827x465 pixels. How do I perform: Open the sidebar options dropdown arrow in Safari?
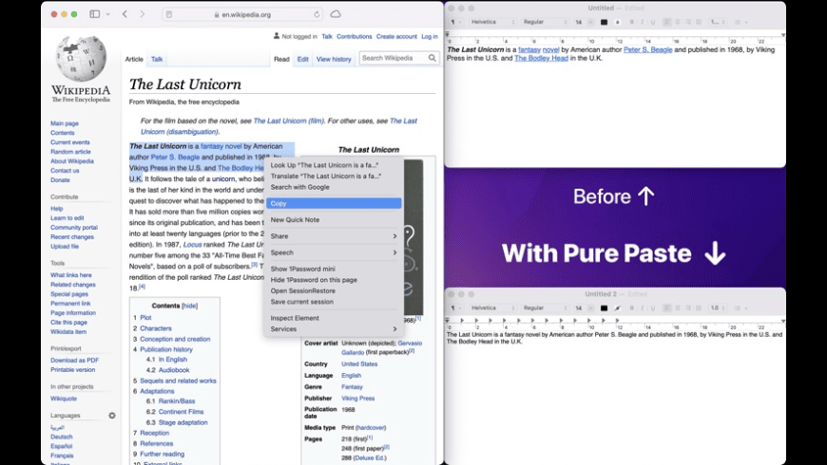pyautogui.click(x=108, y=14)
